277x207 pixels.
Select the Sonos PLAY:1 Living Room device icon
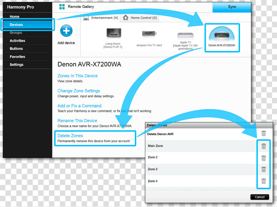point(114,33)
